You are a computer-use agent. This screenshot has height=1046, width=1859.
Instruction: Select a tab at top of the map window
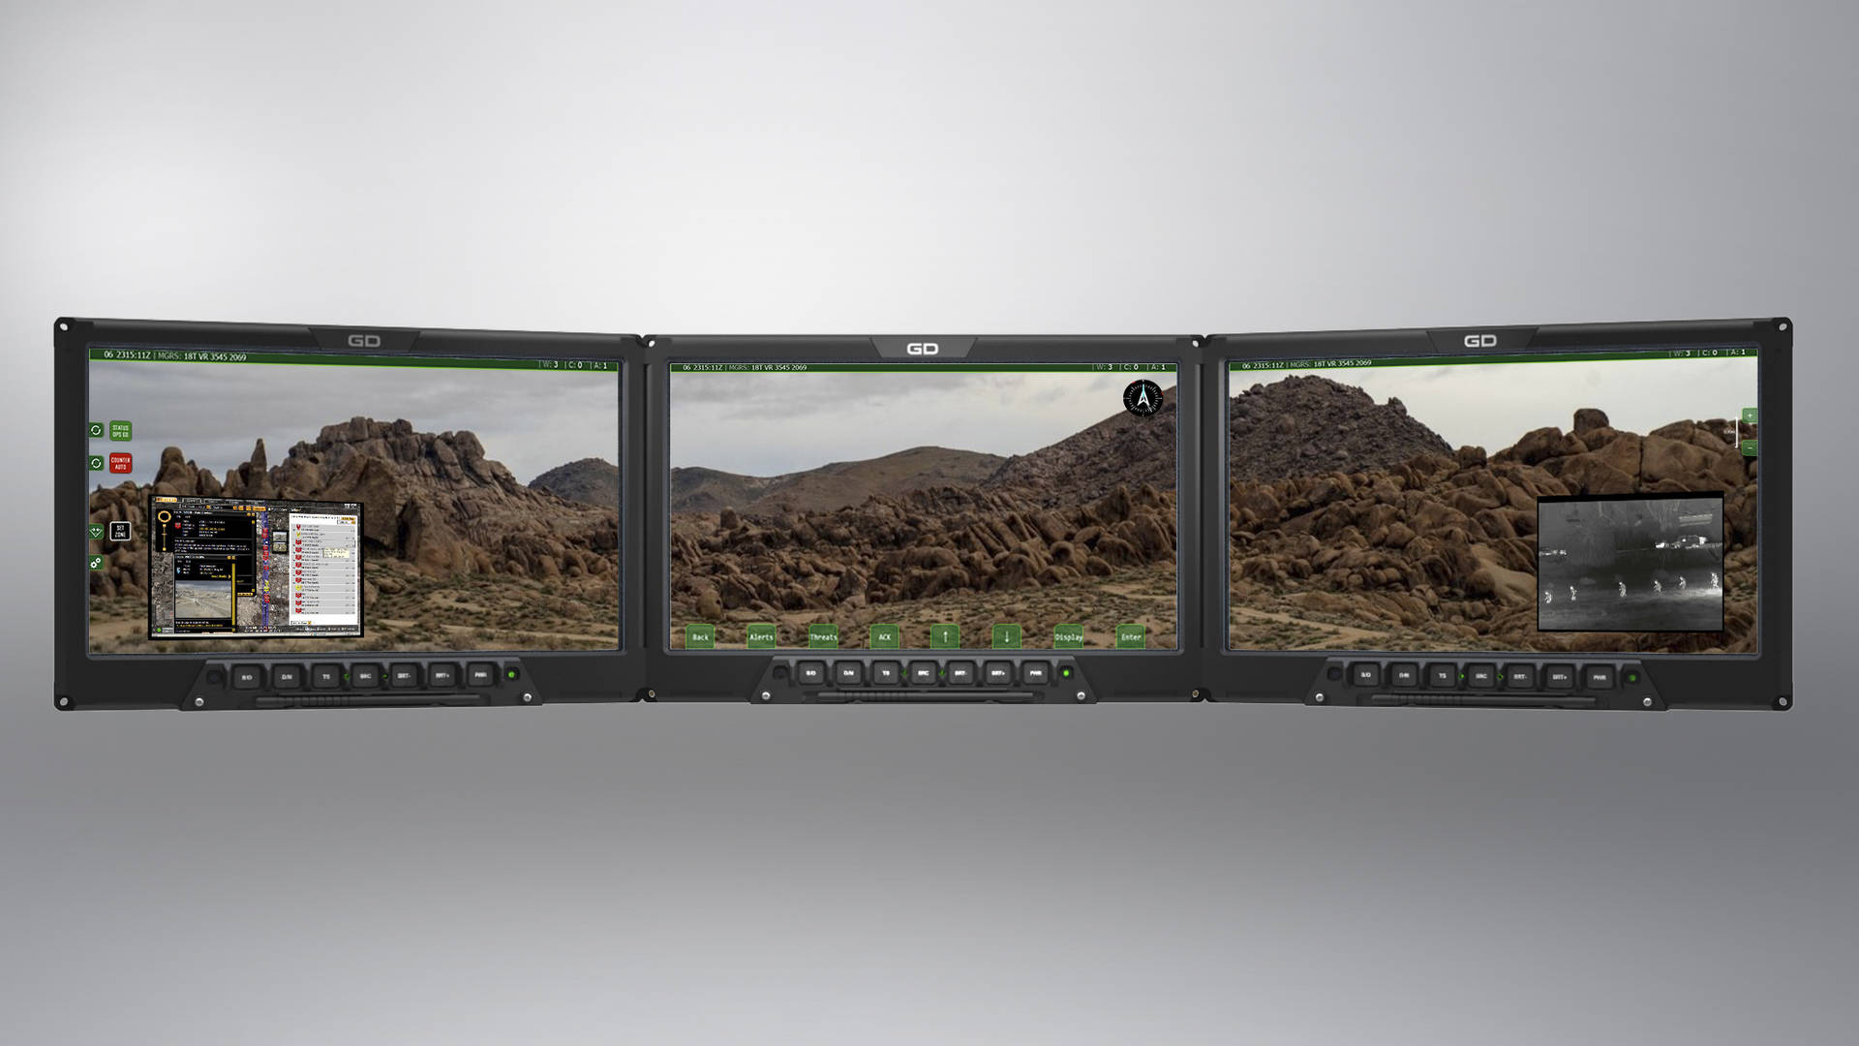191,500
